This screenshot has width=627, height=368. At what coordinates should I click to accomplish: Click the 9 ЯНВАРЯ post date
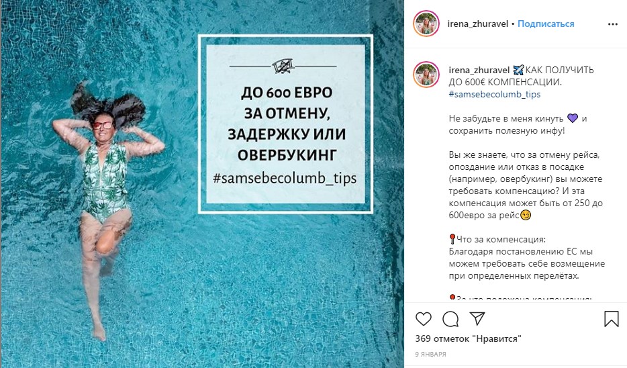tap(431, 354)
